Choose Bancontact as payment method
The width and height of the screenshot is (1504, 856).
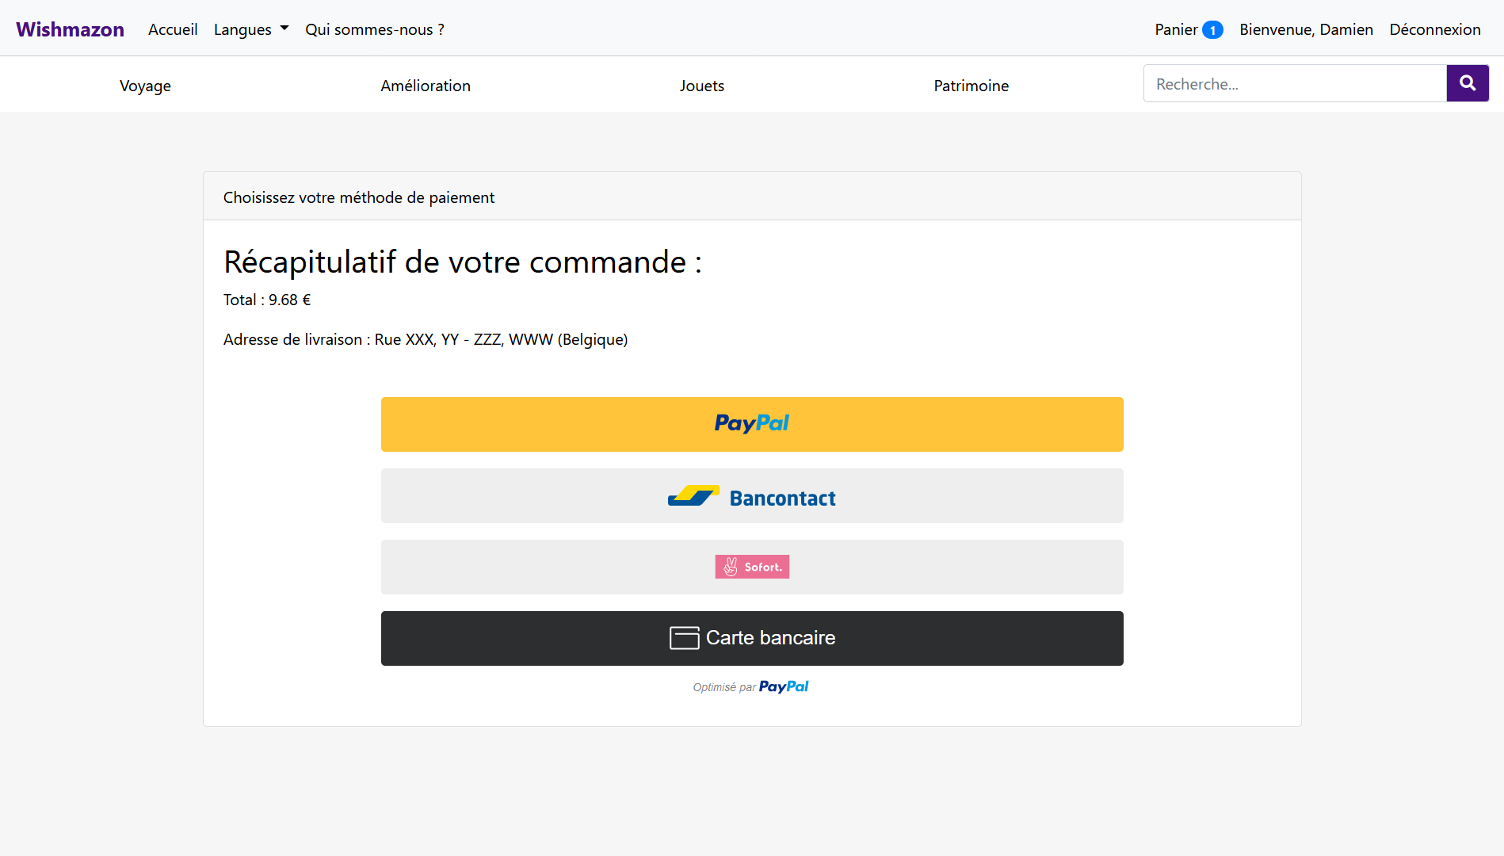tap(752, 495)
